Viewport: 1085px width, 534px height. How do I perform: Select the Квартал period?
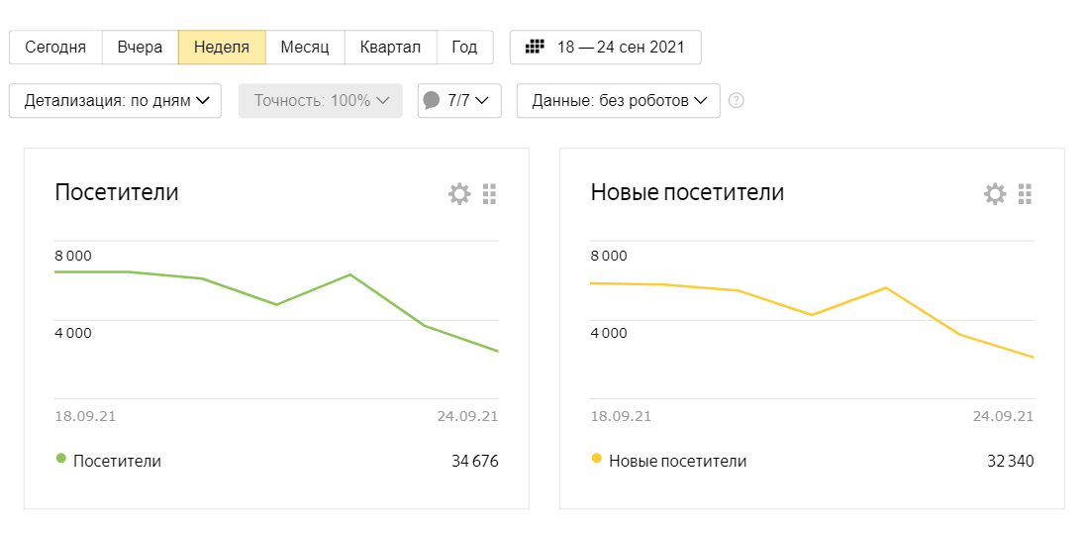[390, 48]
